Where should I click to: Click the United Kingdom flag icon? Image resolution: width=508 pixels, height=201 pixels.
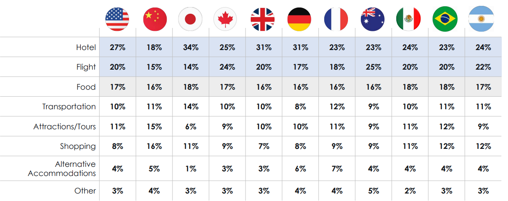263,19
